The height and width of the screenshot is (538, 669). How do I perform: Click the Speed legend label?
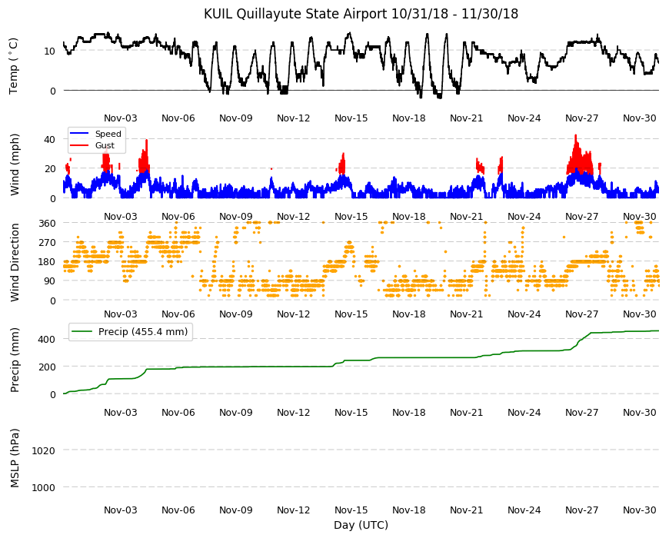108,134
